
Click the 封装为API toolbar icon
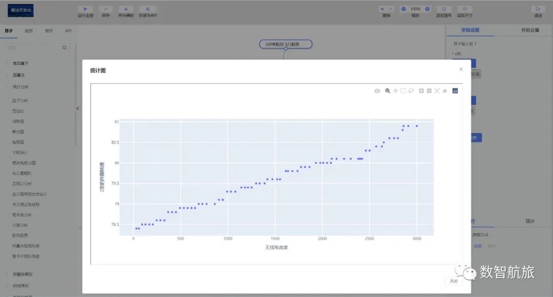click(148, 9)
